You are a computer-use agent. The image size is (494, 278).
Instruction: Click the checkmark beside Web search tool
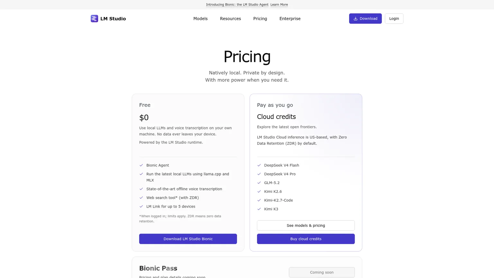coord(141,198)
